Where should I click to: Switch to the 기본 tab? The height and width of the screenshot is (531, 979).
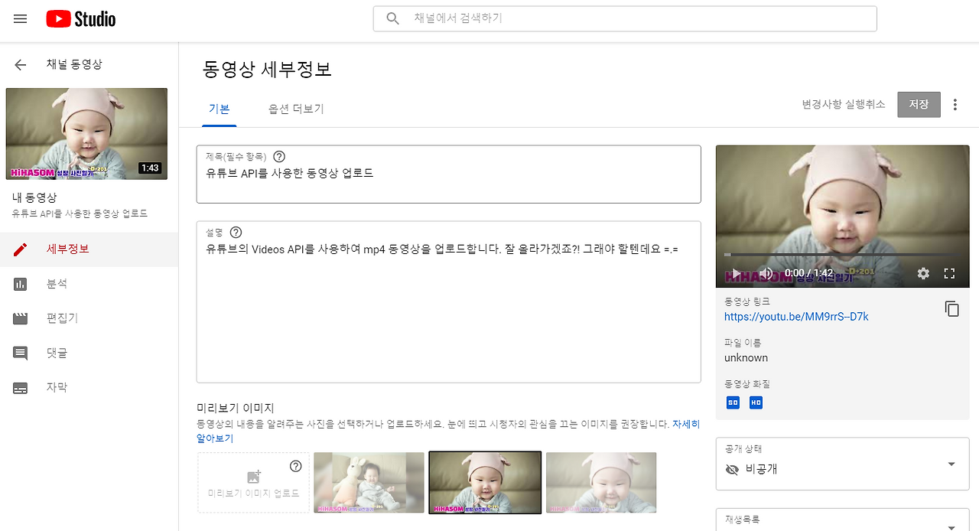[220, 109]
